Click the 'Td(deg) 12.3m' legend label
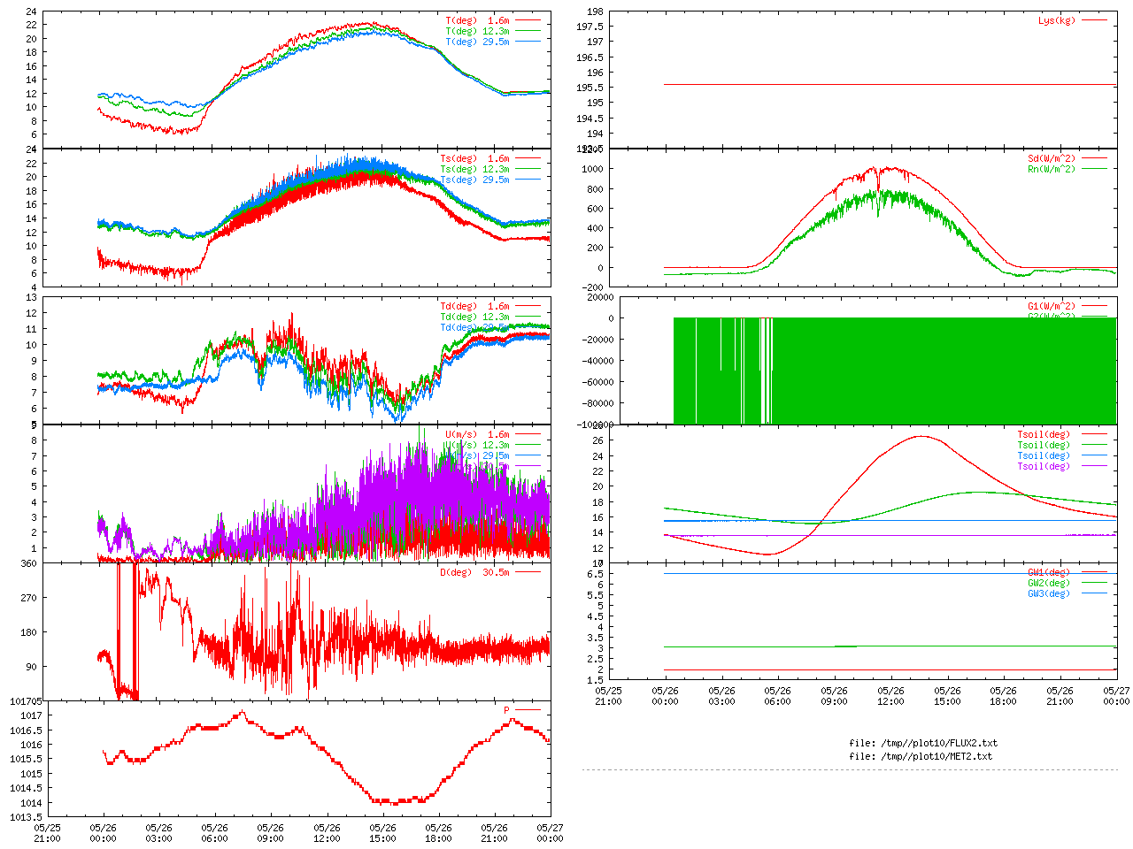Screen dimensions: 1133x849 click(x=475, y=317)
